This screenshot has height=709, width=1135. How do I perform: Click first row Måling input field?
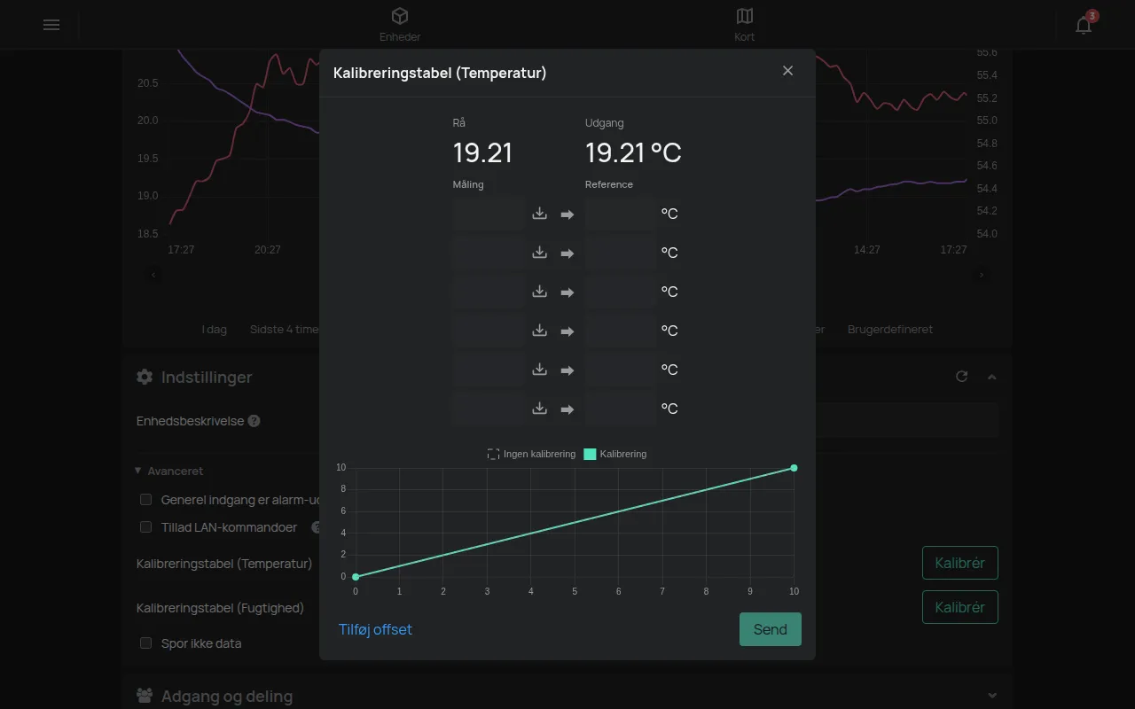point(489,214)
